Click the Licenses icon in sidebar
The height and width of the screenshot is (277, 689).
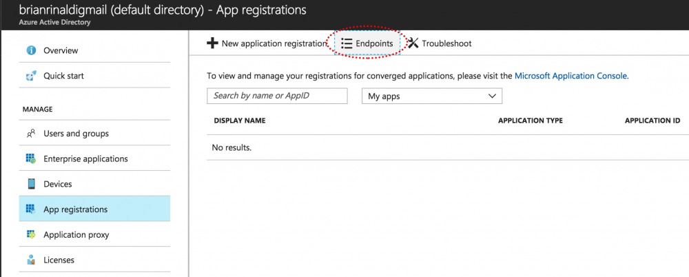[x=31, y=260]
